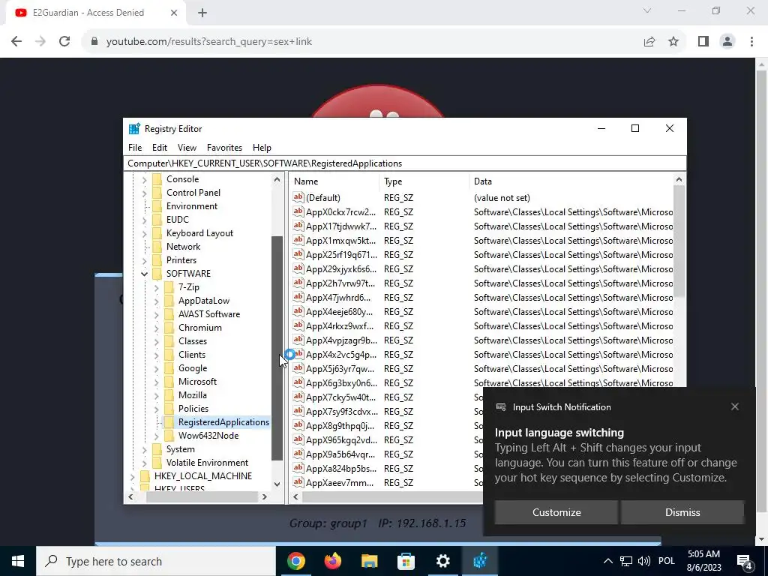
Task: Open the notification center icon
Action: click(x=745, y=561)
